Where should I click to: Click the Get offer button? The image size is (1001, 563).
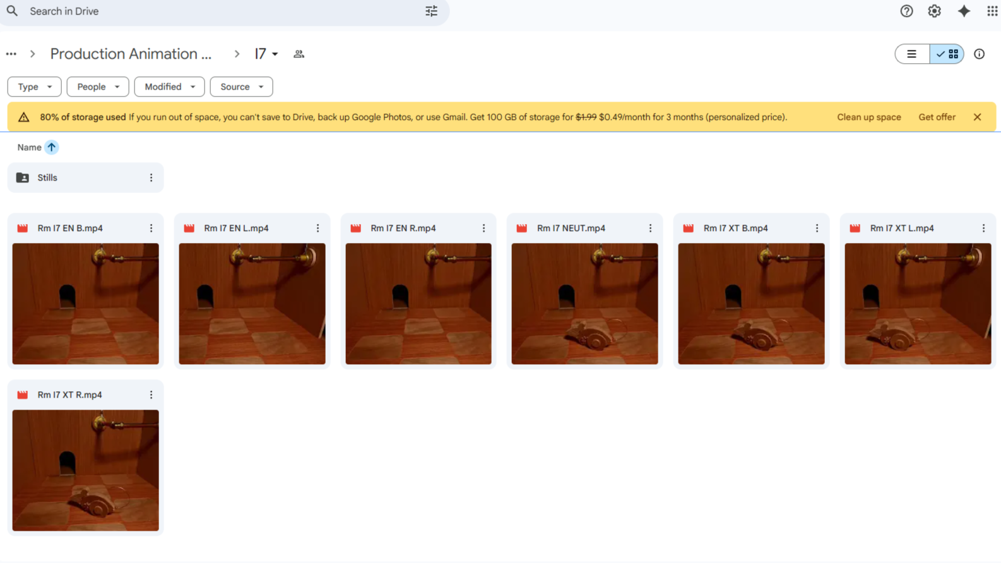coord(937,117)
